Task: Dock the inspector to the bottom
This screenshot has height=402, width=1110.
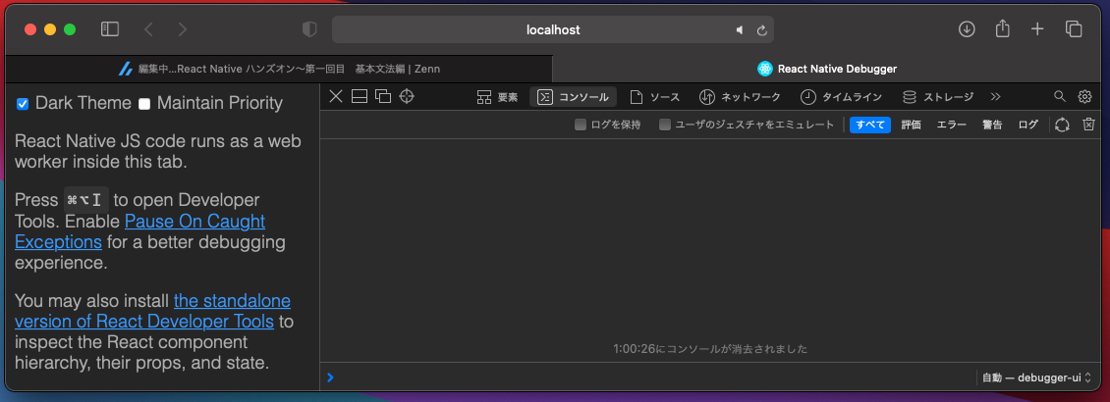Action: click(359, 97)
